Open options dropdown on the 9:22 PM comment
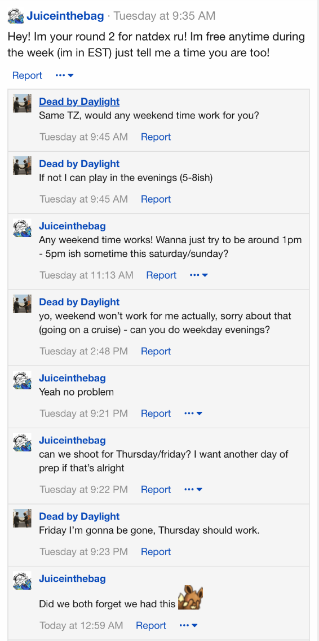Screen dimensions: 319x641 pos(194,489)
